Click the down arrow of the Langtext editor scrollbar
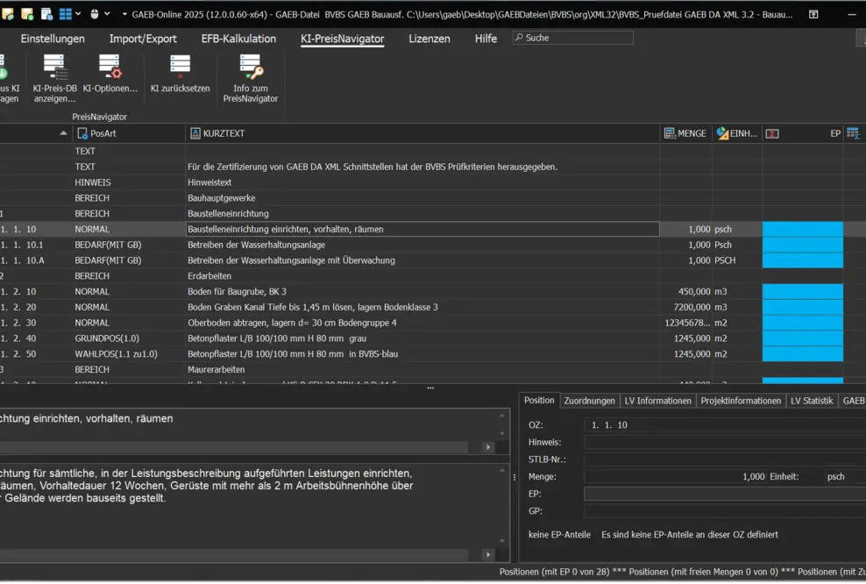Screen dimensions: 866x584 pyautogui.click(x=502, y=541)
